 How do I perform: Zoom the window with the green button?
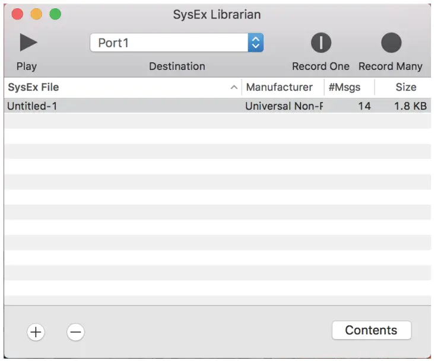55,14
